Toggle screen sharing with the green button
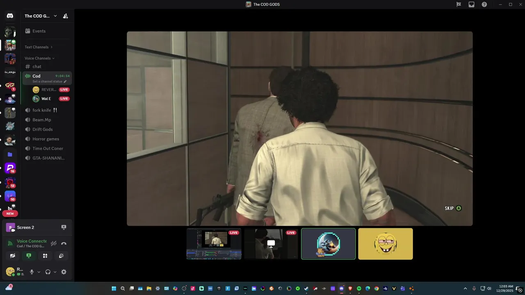525x295 pixels. click(x=29, y=256)
